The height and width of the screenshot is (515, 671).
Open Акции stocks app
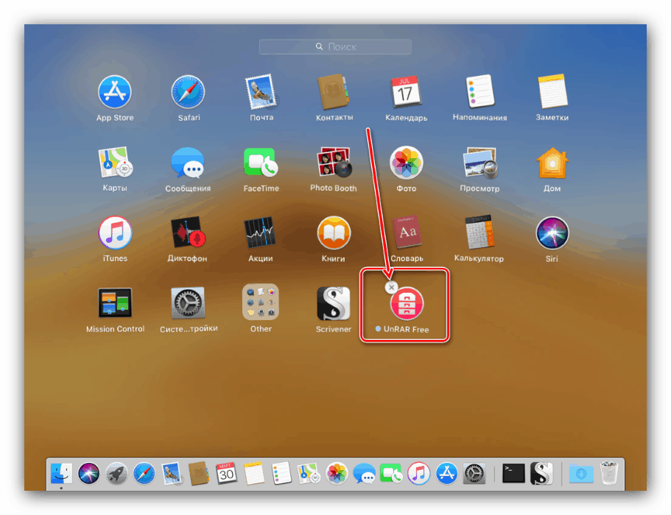point(260,232)
